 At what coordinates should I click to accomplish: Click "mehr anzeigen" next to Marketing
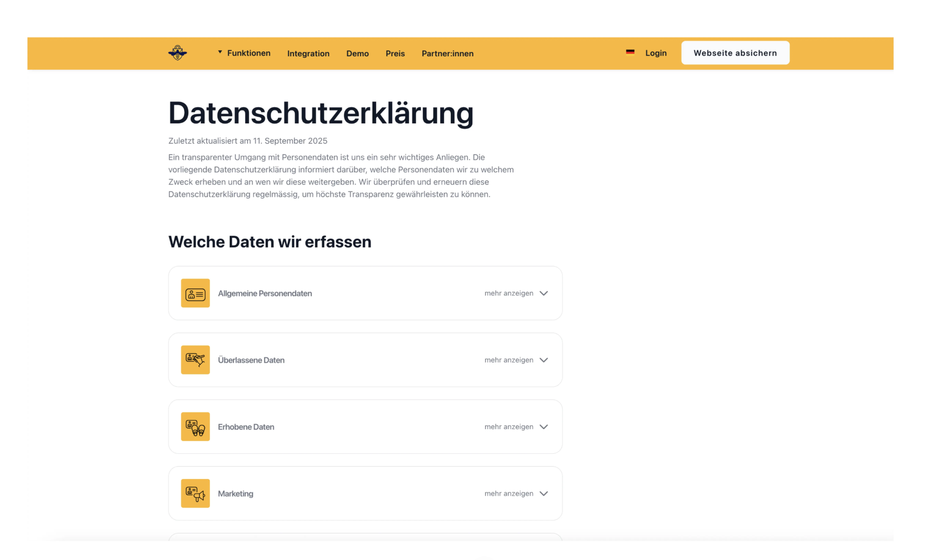(509, 493)
